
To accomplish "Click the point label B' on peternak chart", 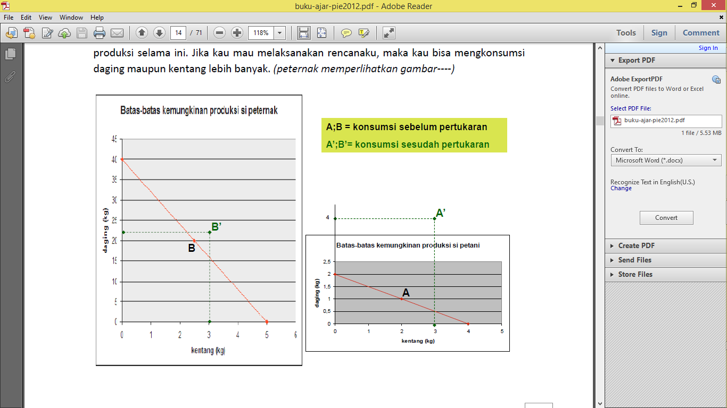I will (x=217, y=227).
